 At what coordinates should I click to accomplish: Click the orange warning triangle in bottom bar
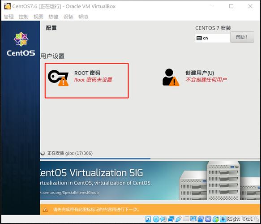click(x=45, y=210)
